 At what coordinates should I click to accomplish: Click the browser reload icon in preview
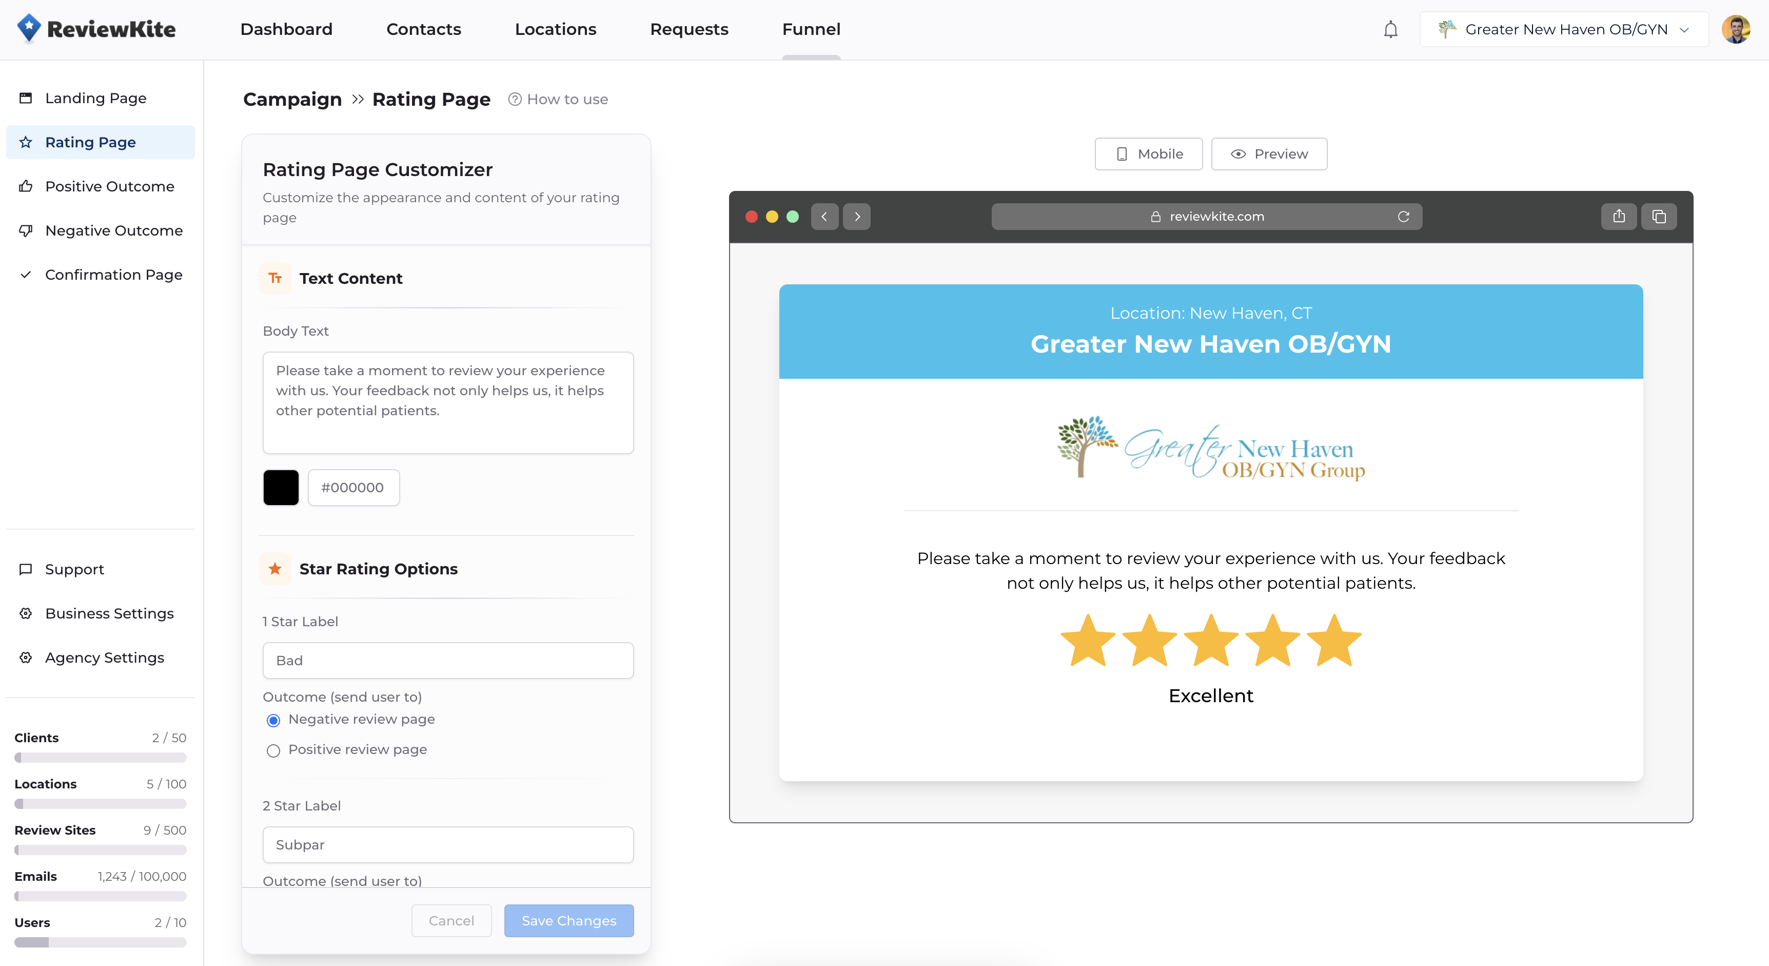[1404, 217]
